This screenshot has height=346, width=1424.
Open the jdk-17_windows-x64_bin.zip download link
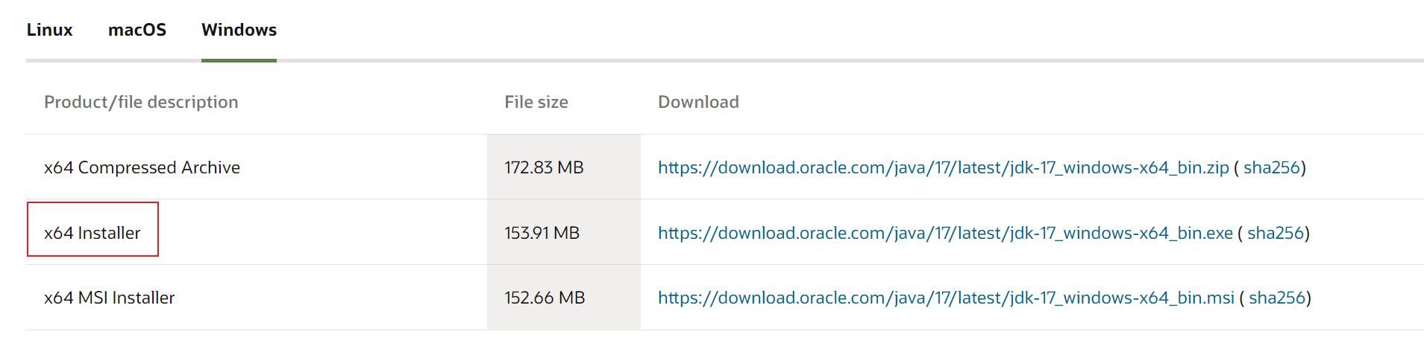pyautogui.click(x=943, y=167)
